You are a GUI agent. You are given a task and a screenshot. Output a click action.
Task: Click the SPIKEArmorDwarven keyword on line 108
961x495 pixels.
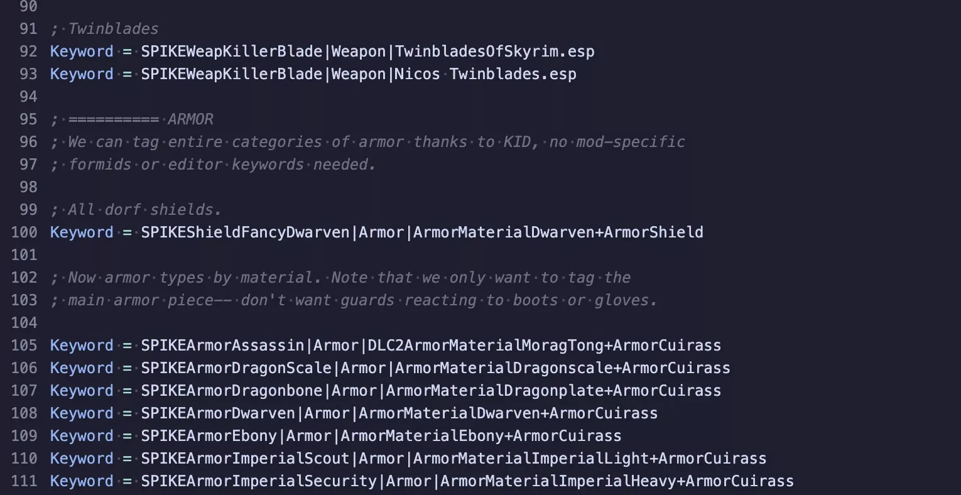[218, 413]
